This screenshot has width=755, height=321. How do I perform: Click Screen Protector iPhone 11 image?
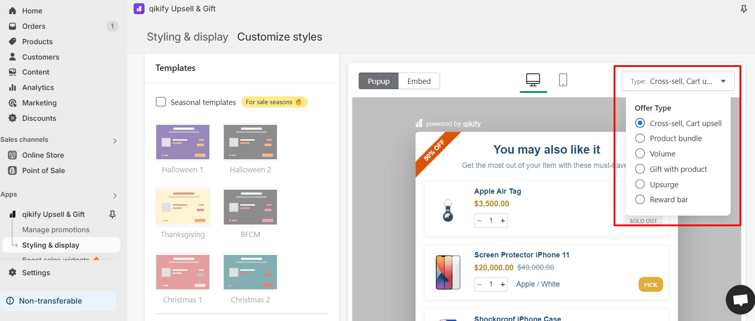click(448, 272)
